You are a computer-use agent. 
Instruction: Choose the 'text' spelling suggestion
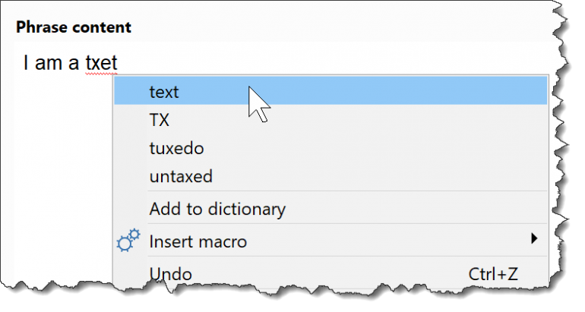pos(330,90)
